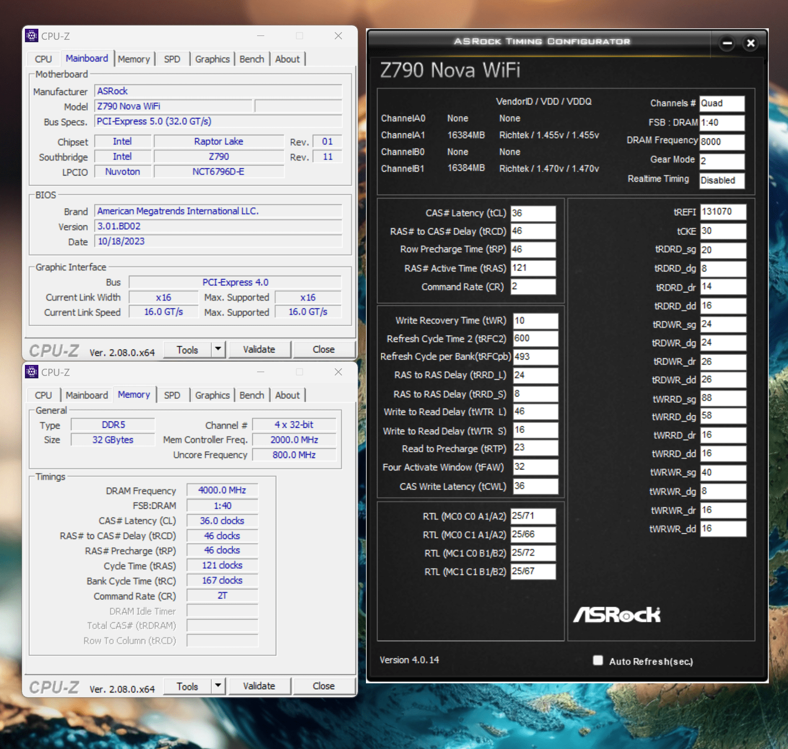Click the DRAM Frequency field showing 8000
The image size is (788, 749).
coord(722,141)
